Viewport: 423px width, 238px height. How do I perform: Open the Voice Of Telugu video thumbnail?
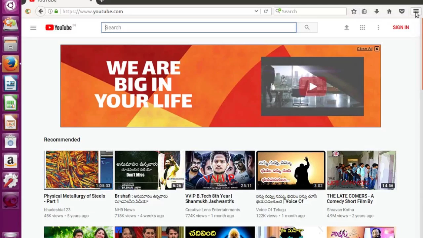291,170
